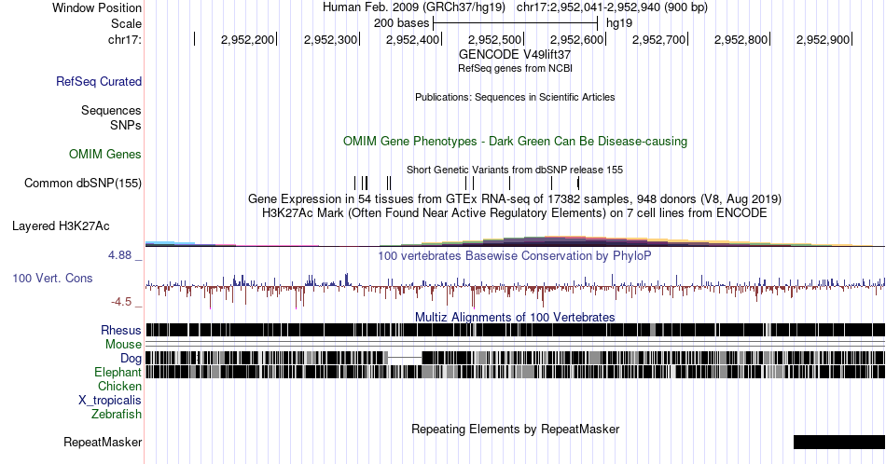Open the RefSeq genes from NCBI title
The image size is (886, 464).
point(515,68)
